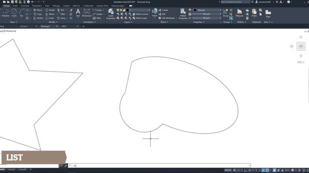The width and height of the screenshot is (309, 173).
Task: Open the Dimension tool
Action: tap(86, 13)
